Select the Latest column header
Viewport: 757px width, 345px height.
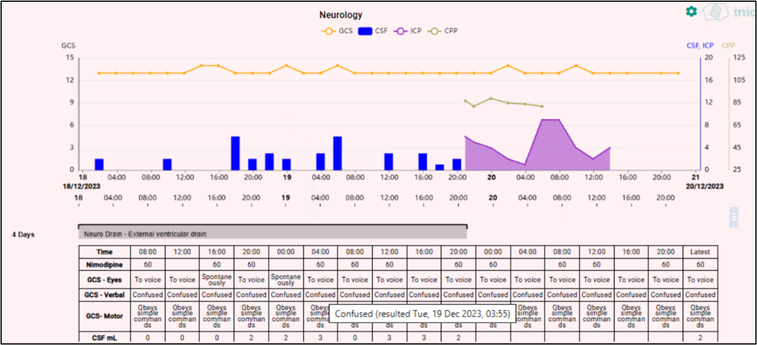700,252
